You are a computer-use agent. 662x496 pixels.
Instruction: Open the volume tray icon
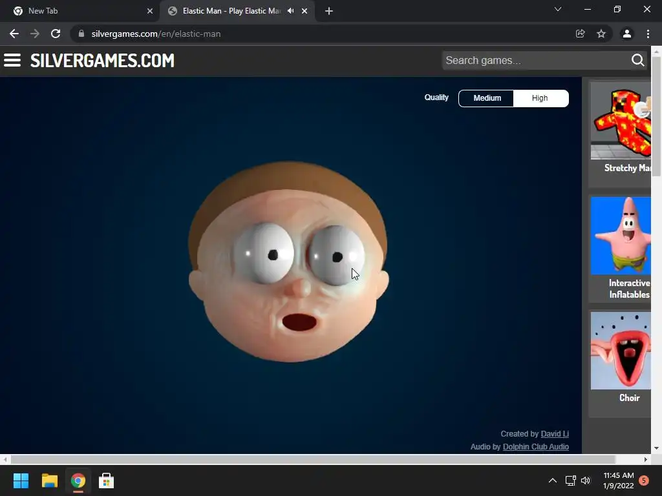pos(586,480)
